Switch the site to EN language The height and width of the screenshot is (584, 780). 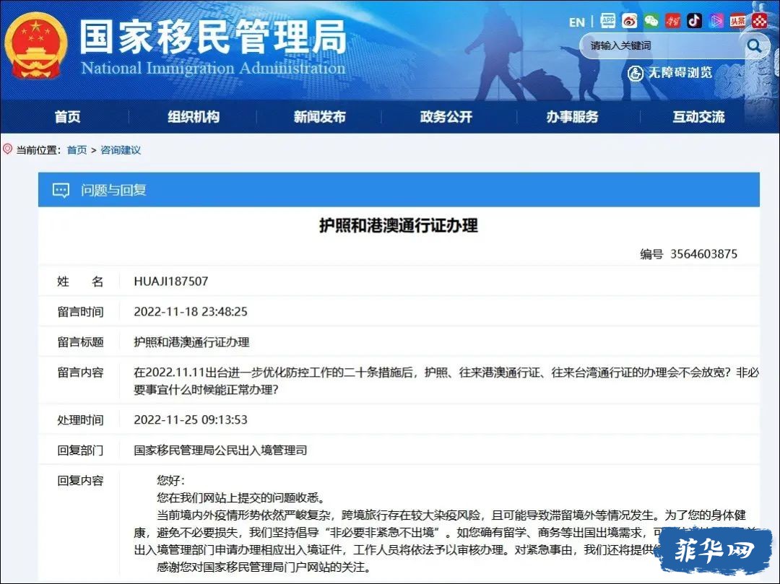tap(576, 22)
